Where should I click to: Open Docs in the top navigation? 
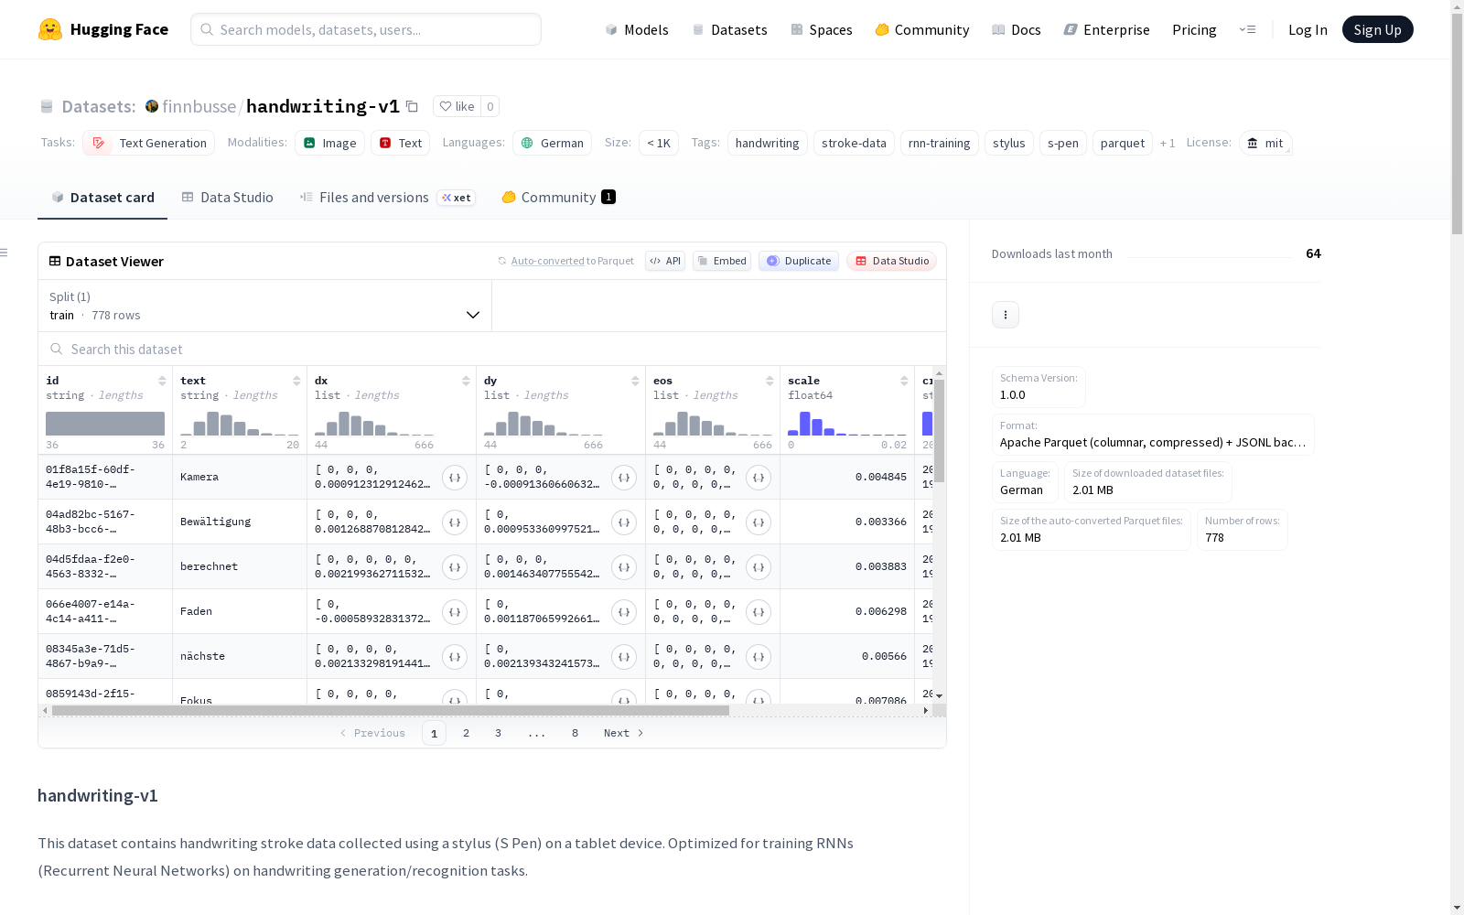[1017, 29]
